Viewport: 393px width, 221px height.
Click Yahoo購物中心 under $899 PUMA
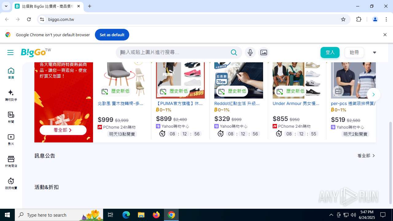(173, 126)
